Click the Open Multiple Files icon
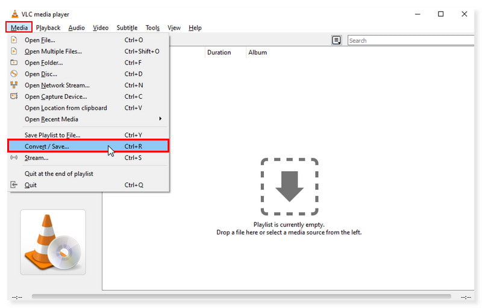482x308 pixels. [14, 51]
